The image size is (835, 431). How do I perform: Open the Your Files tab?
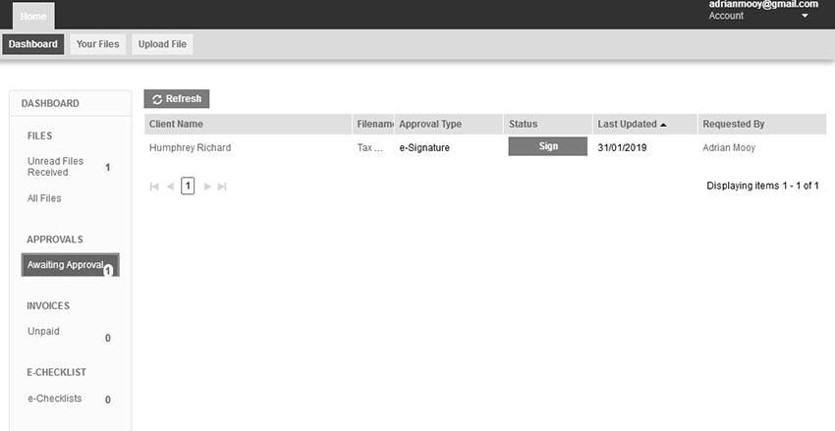(x=97, y=44)
